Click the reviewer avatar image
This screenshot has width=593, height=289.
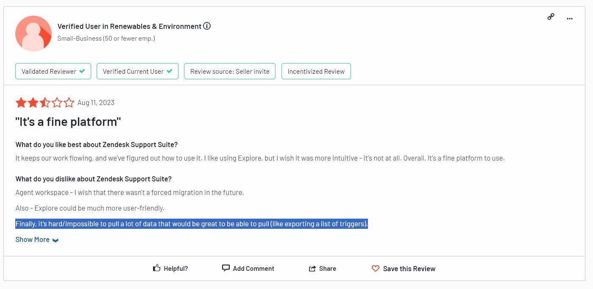pyautogui.click(x=33, y=34)
